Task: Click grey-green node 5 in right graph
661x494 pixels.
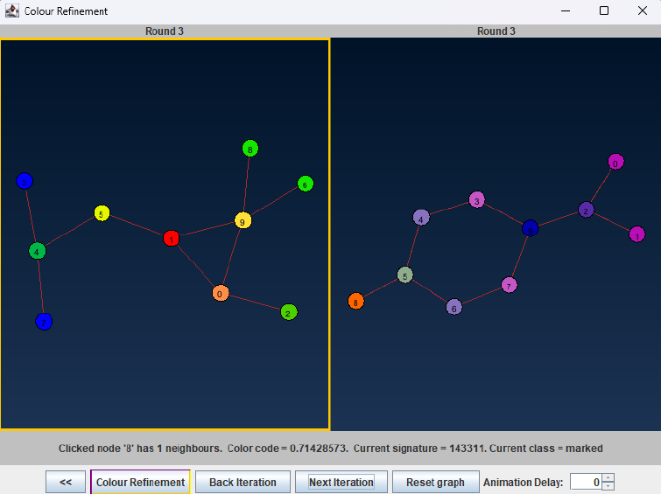Action: click(405, 275)
